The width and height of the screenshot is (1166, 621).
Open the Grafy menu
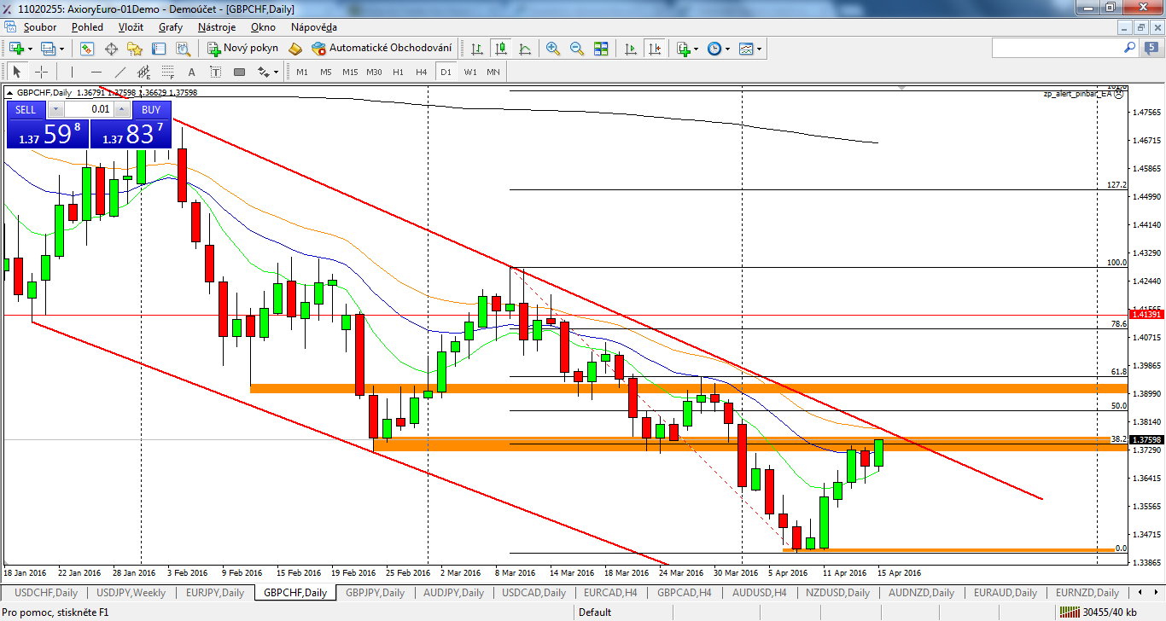point(171,26)
